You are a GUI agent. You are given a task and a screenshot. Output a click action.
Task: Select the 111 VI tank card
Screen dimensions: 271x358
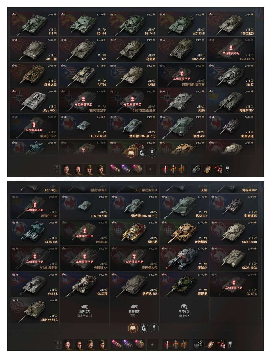(x=34, y=24)
